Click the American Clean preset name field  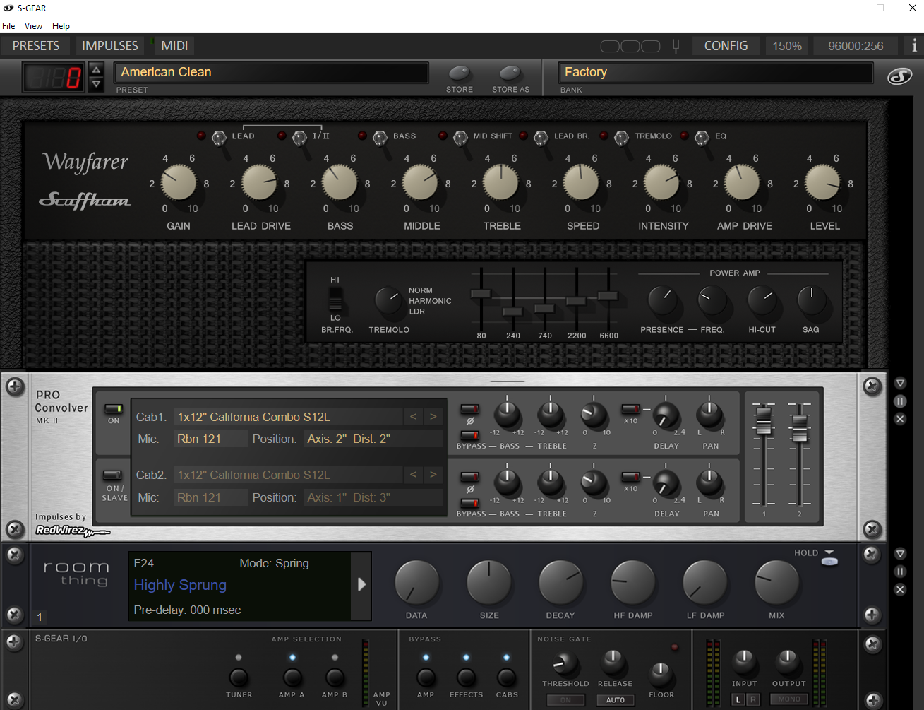pyautogui.click(x=271, y=72)
